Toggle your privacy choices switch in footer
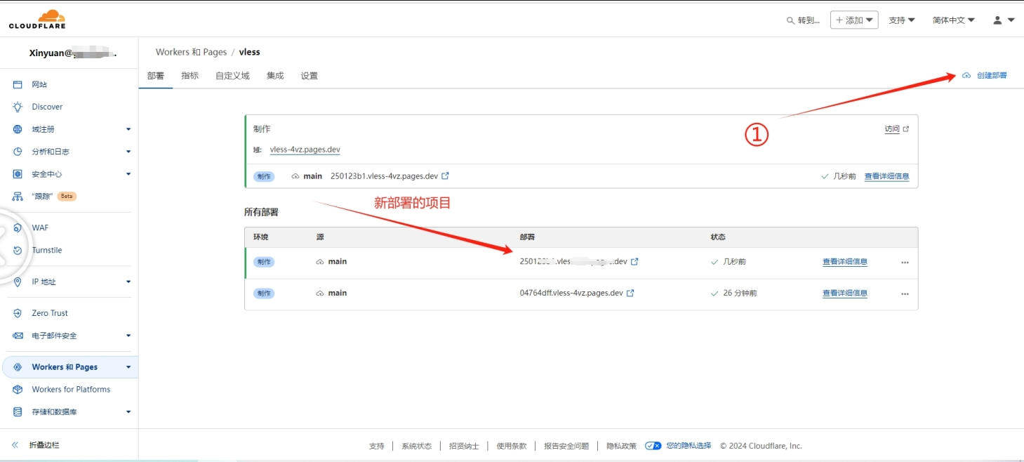1024x462 pixels. coord(653,446)
